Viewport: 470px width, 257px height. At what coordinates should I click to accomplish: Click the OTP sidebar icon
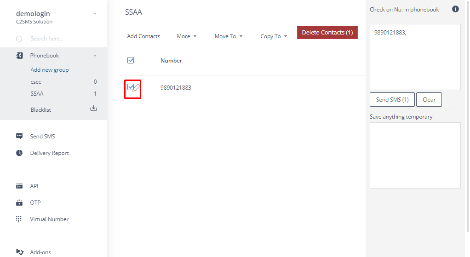[19, 203]
